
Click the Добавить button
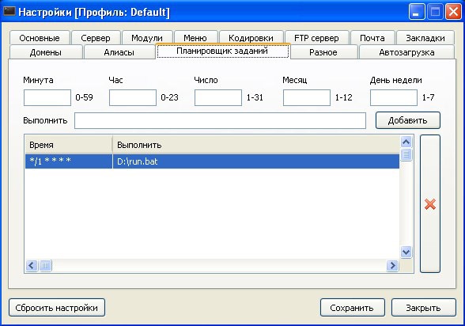tap(408, 120)
